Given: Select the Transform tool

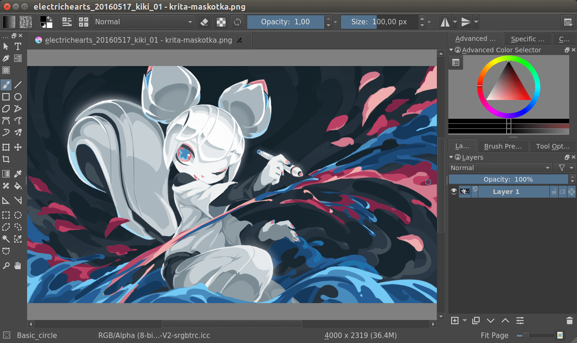Looking at the screenshot, I should click(6, 147).
